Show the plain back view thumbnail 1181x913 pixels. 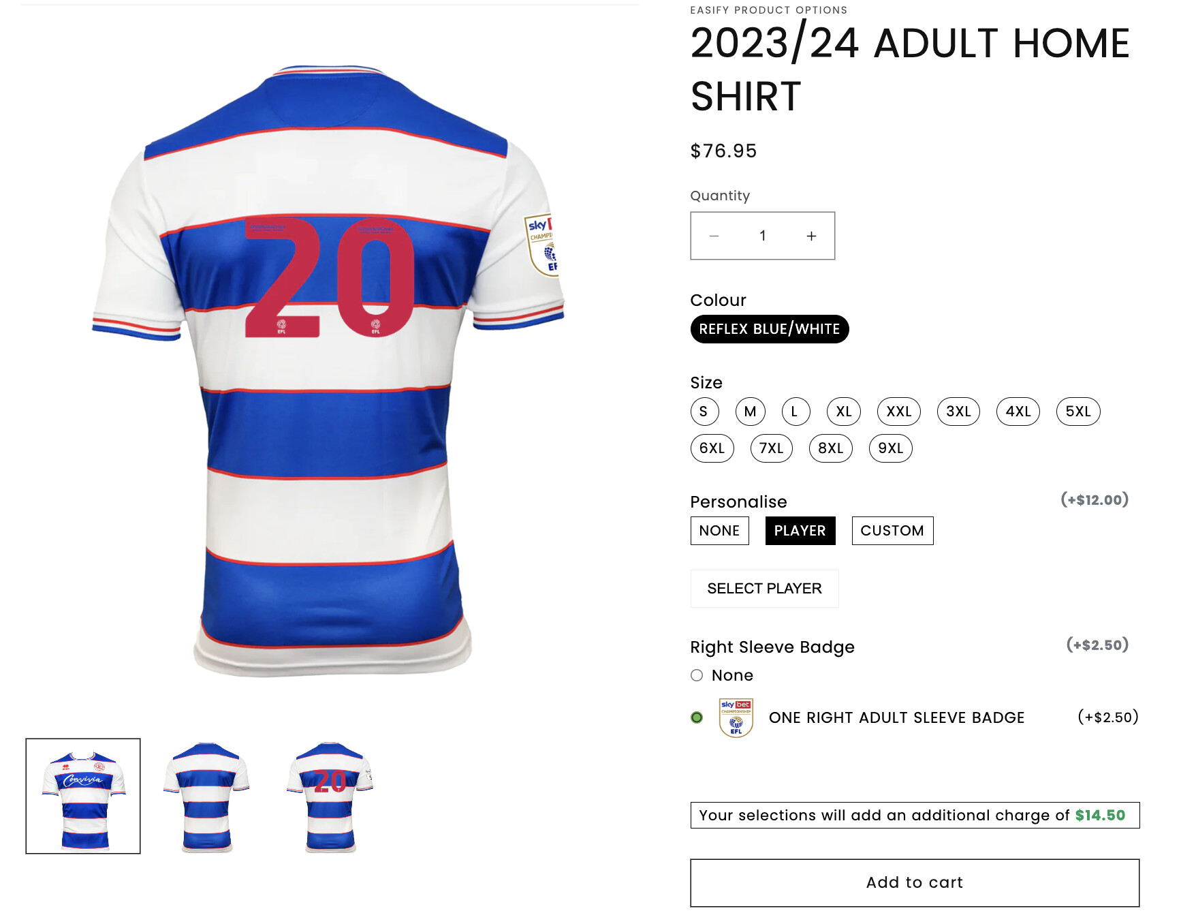click(x=206, y=796)
